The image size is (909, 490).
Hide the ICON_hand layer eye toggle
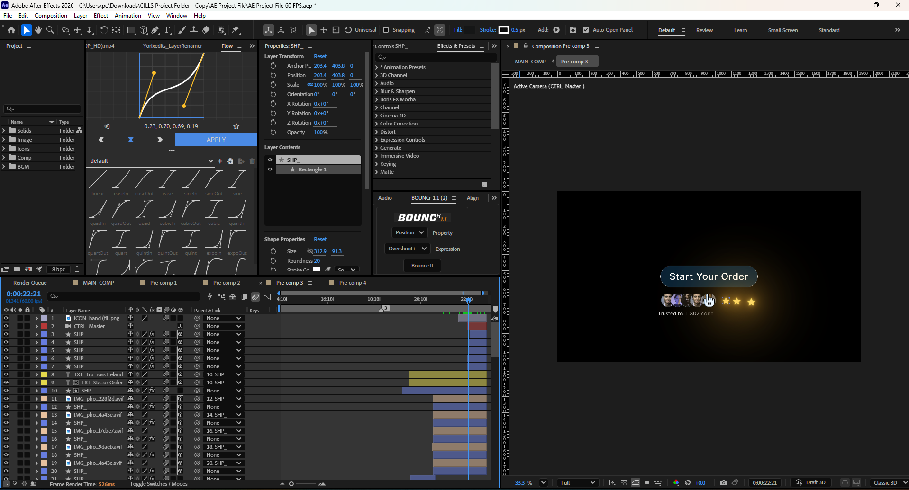click(x=6, y=318)
